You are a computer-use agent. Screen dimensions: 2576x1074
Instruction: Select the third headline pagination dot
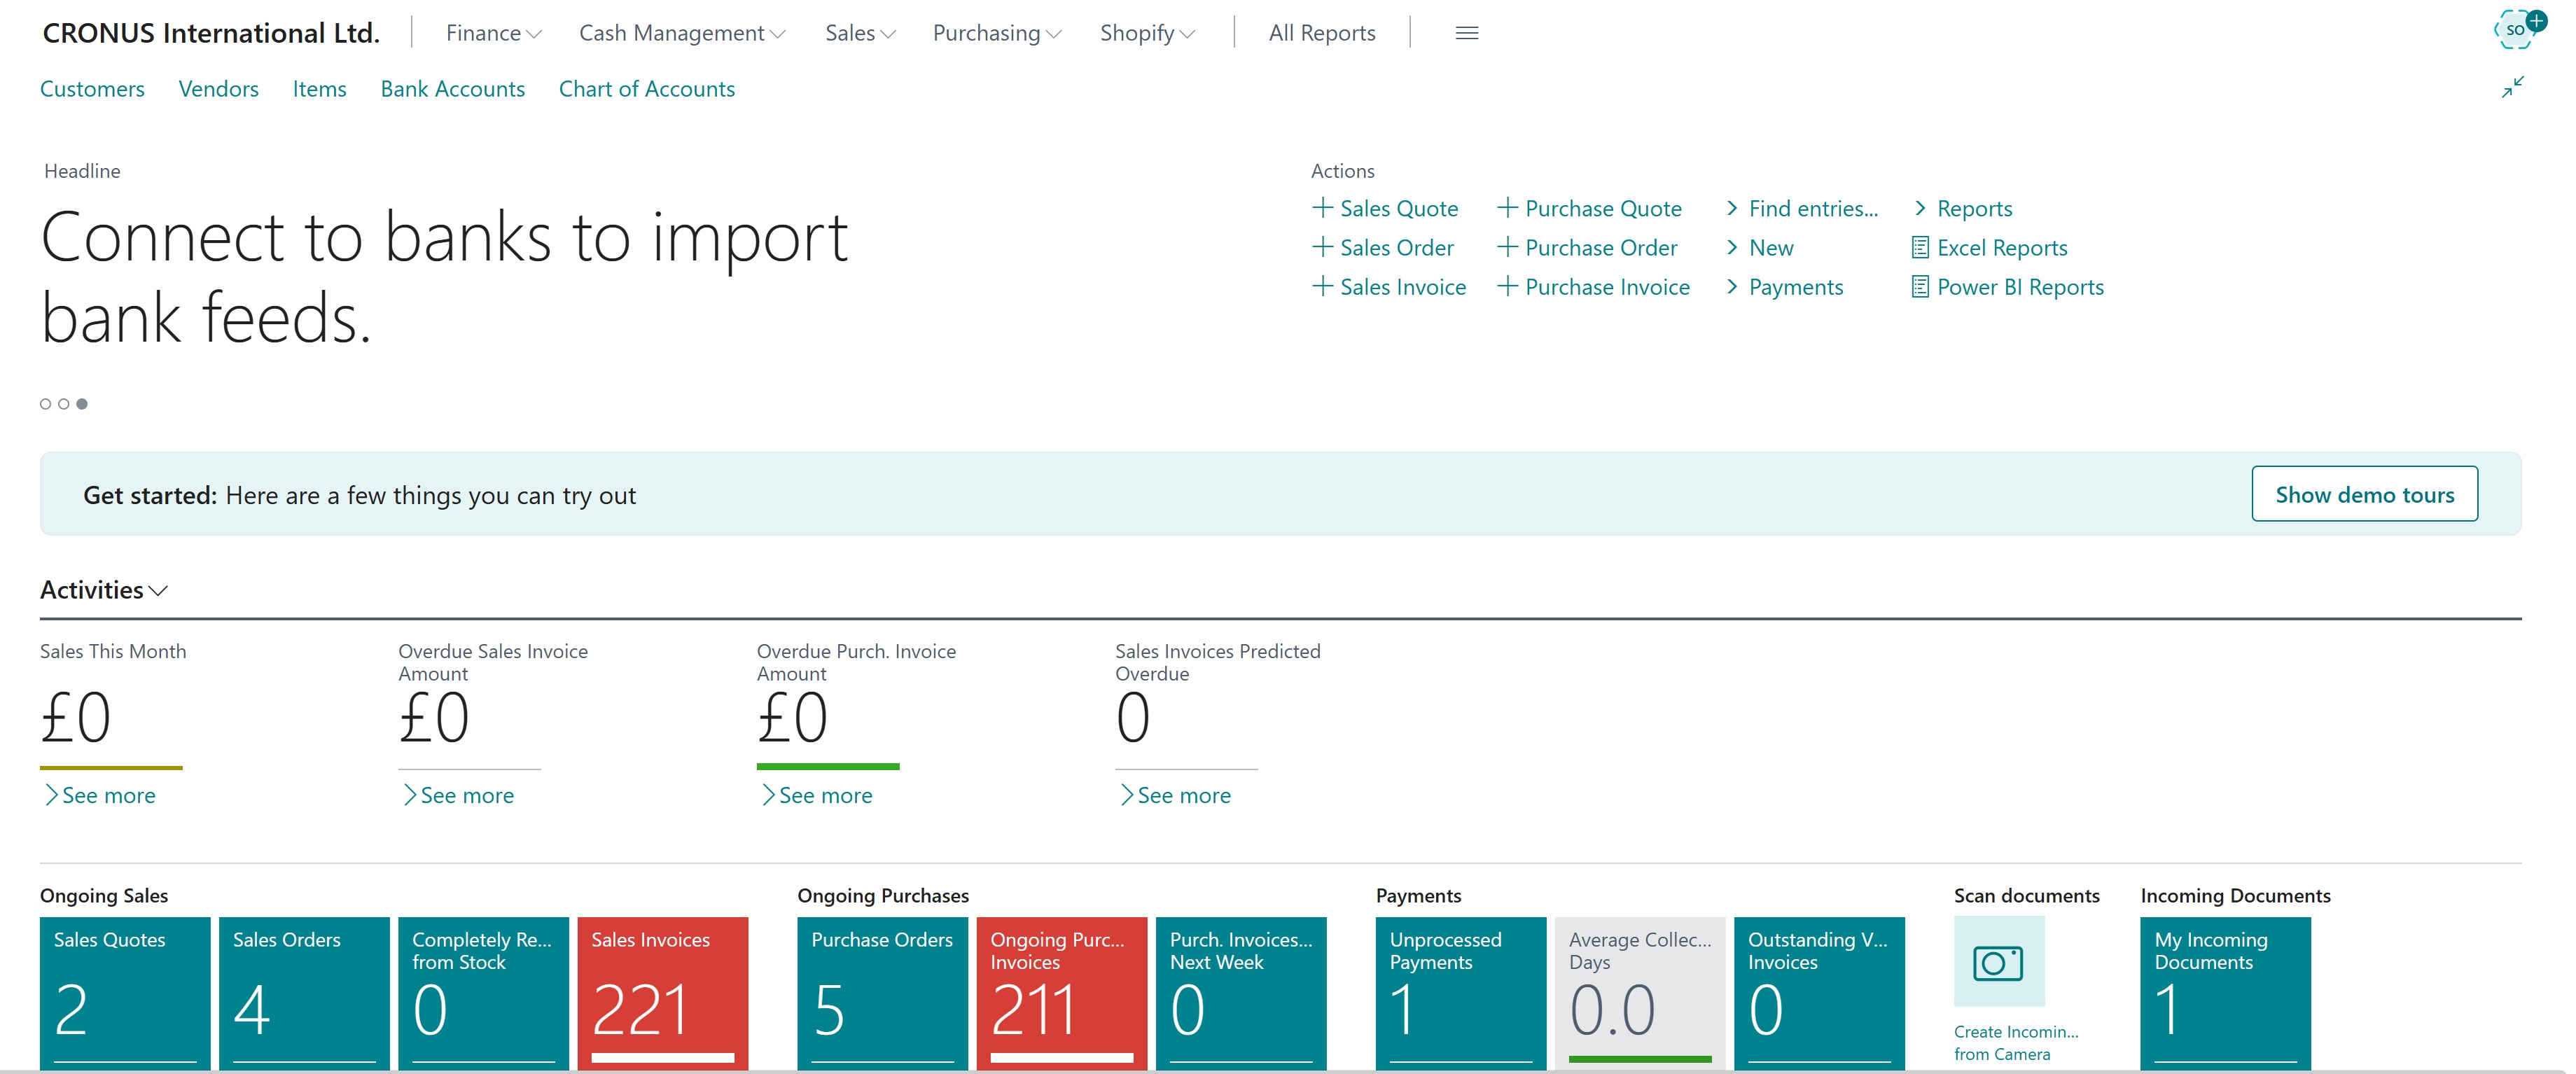82,404
